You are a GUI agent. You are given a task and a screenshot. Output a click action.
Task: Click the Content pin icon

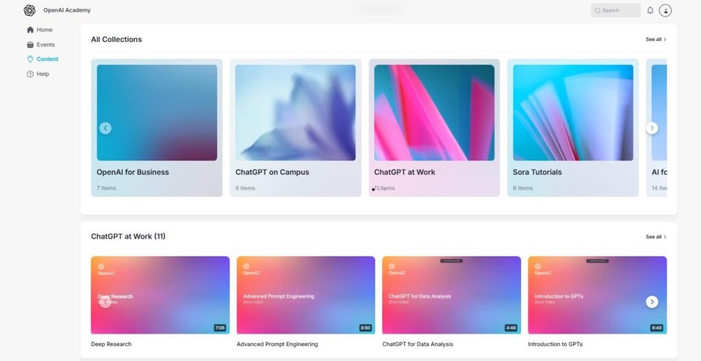click(30, 59)
